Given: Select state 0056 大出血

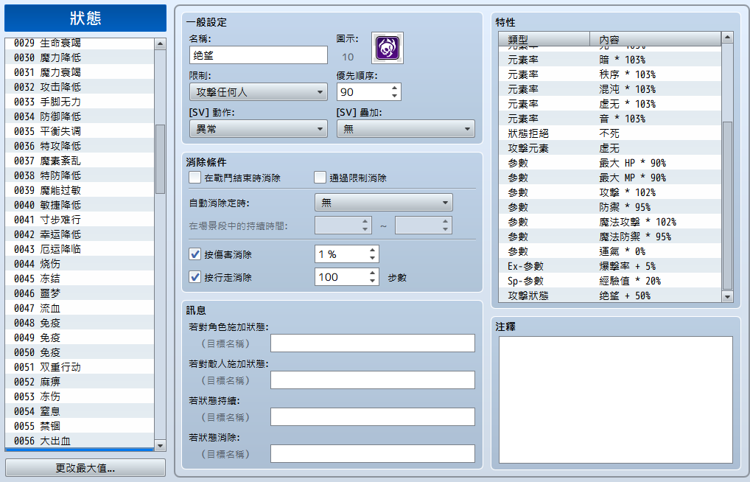Looking at the screenshot, I should click(80, 441).
